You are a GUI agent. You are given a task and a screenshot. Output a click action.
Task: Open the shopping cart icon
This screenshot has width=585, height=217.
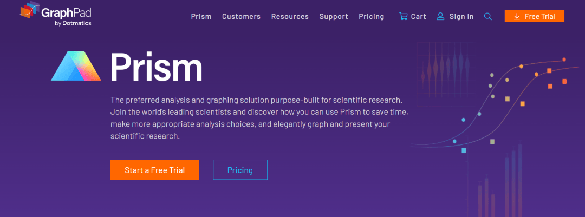pos(403,16)
